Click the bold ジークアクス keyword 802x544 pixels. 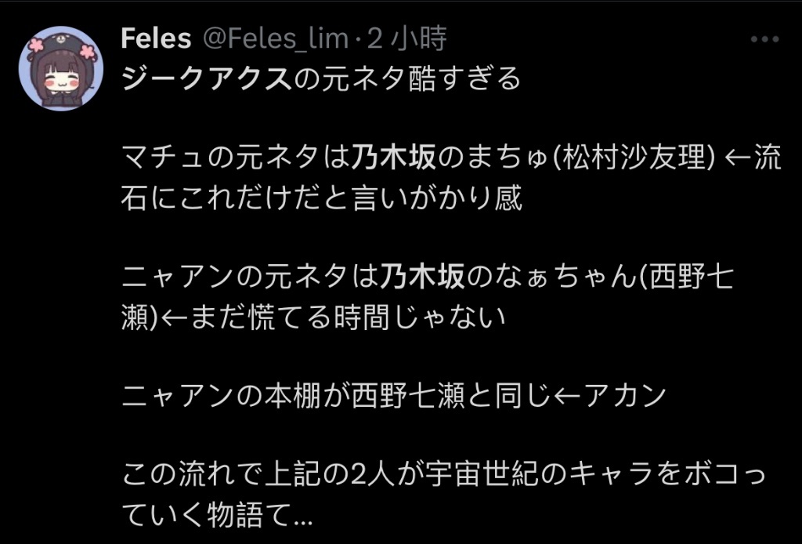(206, 79)
